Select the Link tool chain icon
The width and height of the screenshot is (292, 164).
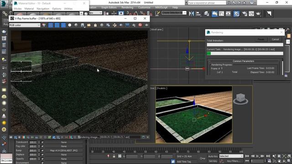pos(5,14)
